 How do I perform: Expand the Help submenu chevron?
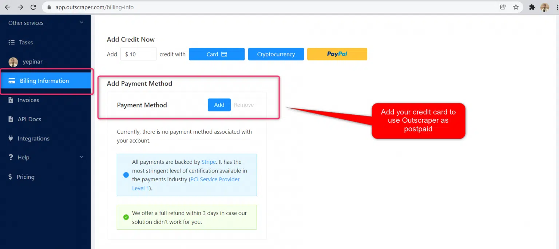pyautogui.click(x=82, y=157)
